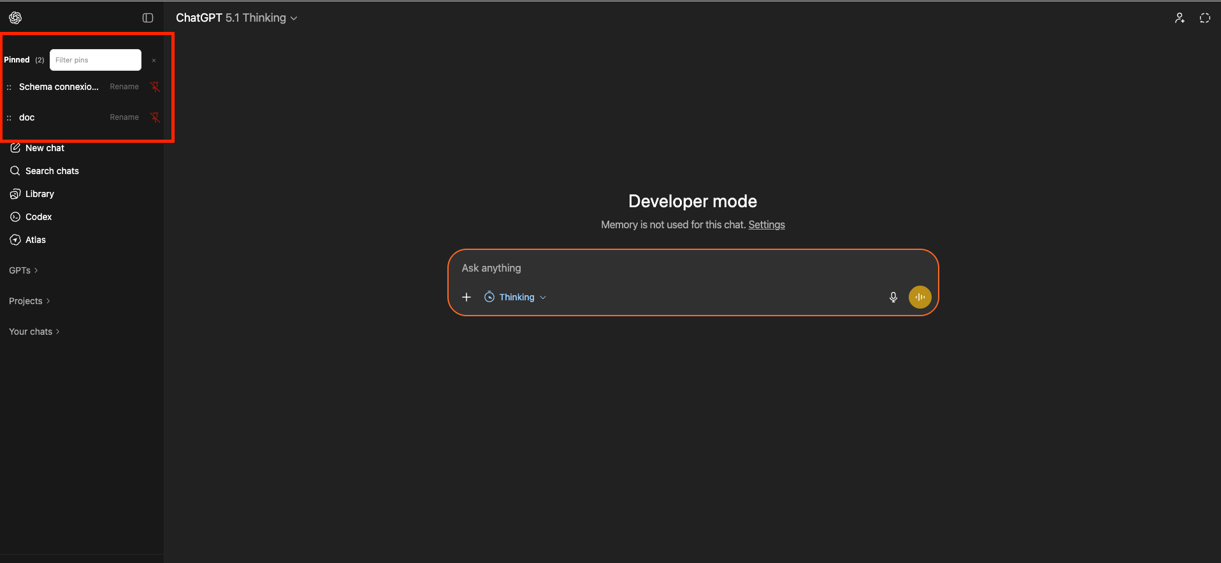
Task: Collapse the sidebar with the panel icon
Action: (148, 18)
